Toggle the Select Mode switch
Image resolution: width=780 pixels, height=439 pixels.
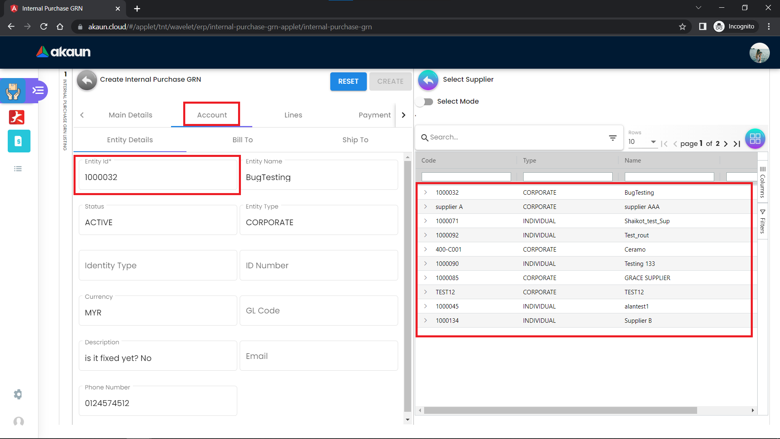pos(425,102)
